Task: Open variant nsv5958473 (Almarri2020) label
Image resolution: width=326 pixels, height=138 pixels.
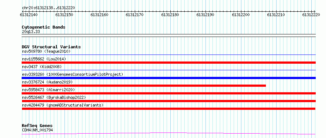Action: 48,90
